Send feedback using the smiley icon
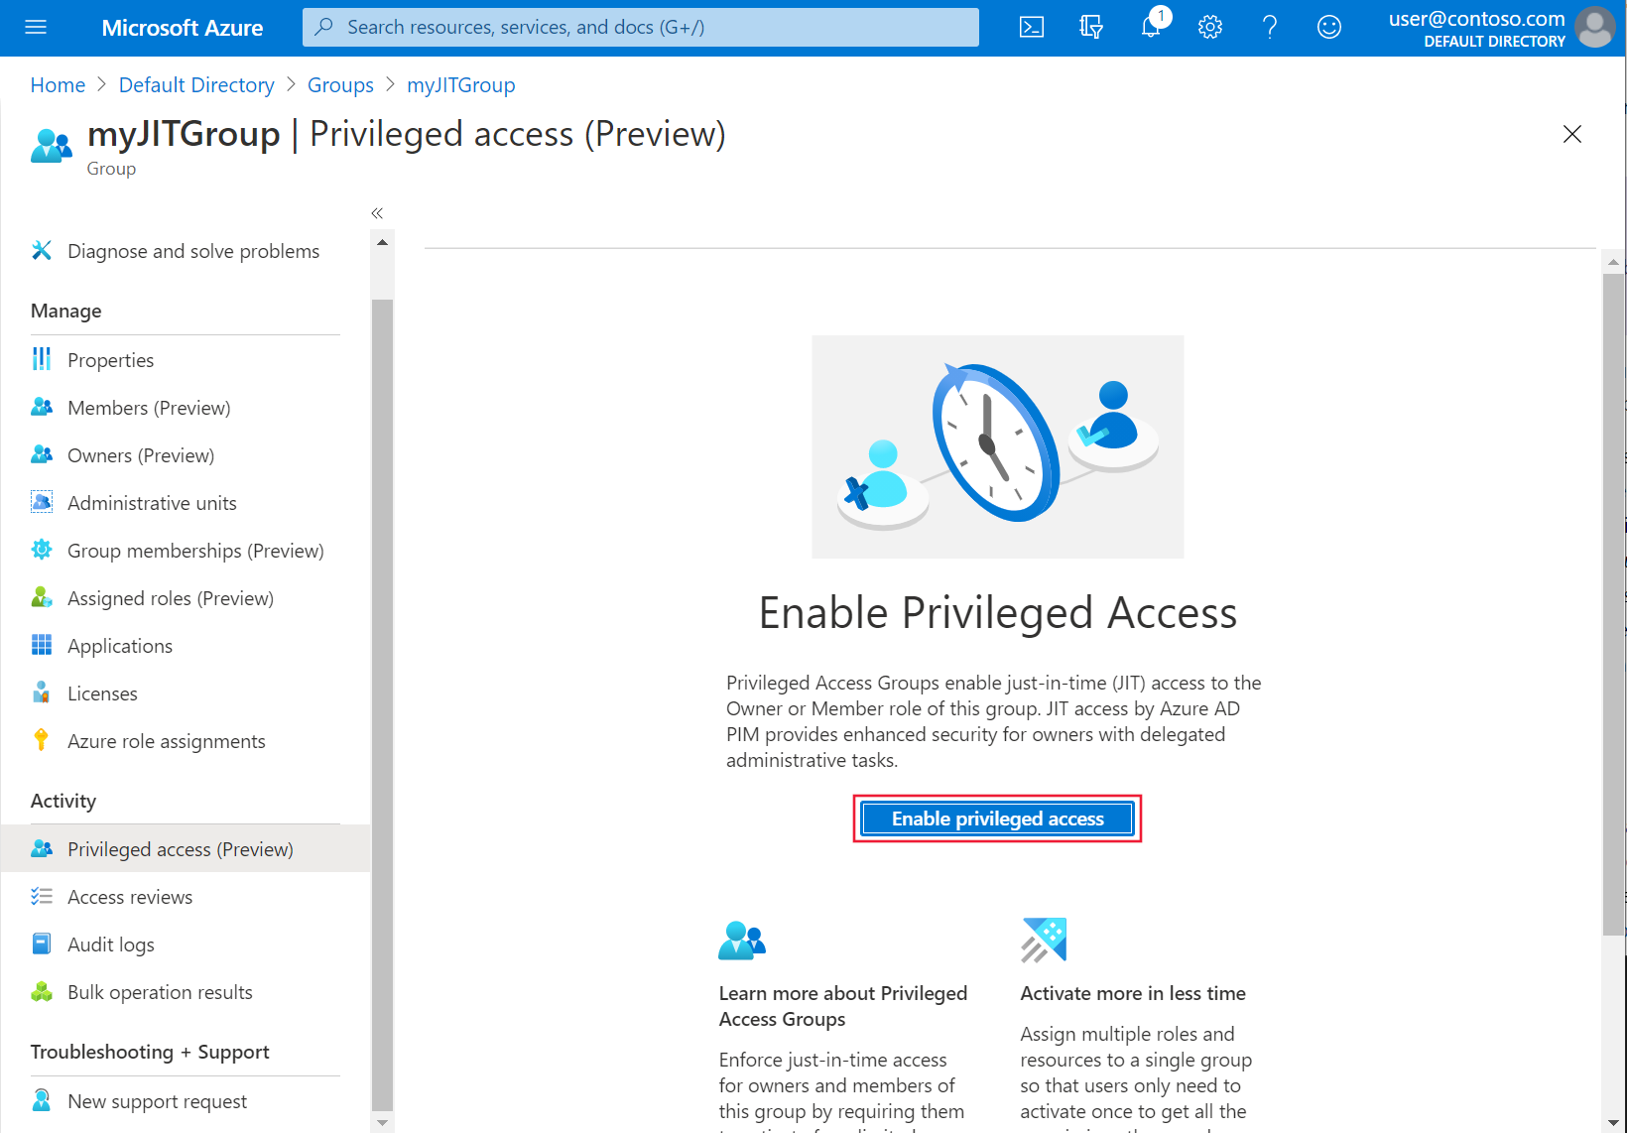The height and width of the screenshot is (1133, 1627). [x=1328, y=27]
